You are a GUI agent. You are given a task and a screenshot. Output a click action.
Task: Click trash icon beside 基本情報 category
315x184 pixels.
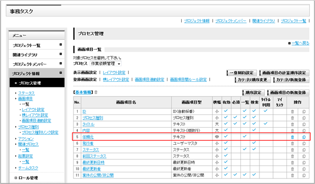[x=96, y=93]
